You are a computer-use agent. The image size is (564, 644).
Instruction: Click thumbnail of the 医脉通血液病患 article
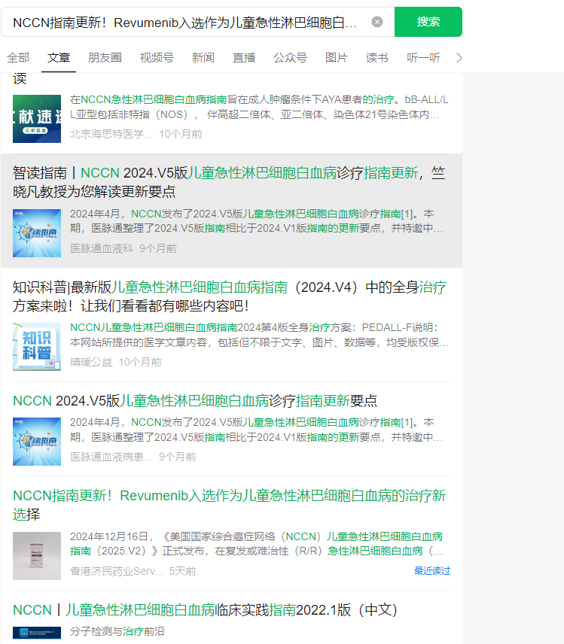coord(37,442)
